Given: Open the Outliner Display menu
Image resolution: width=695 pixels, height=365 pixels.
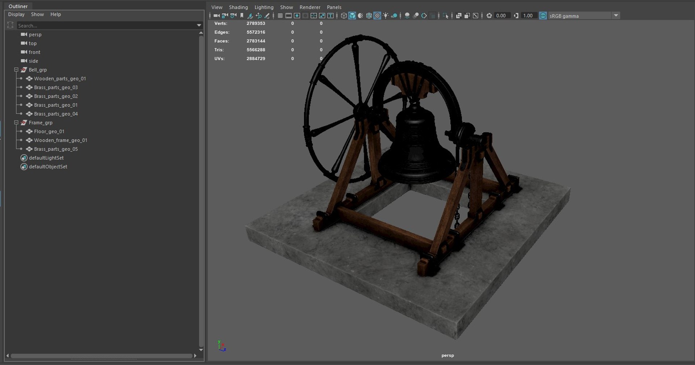Looking at the screenshot, I should [x=16, y=14].
